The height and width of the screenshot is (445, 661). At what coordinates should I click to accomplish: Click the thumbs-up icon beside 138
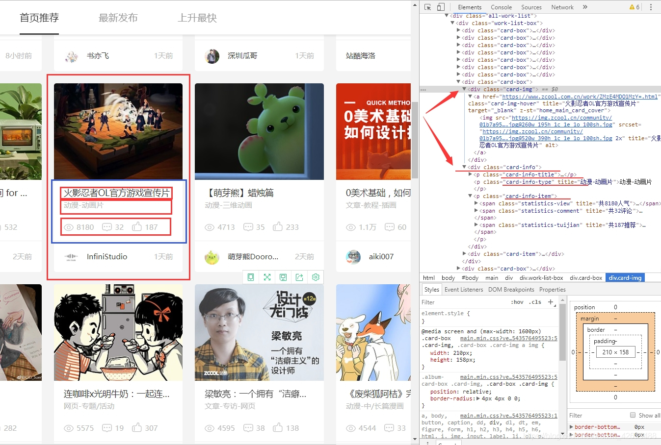point(278,427)
